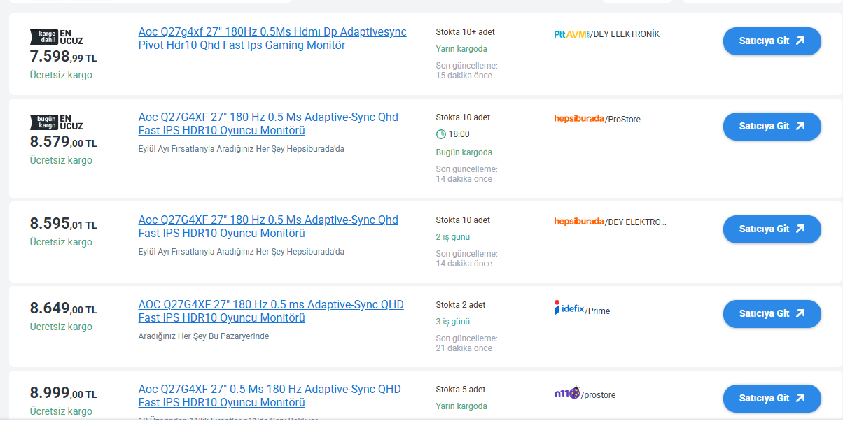Click Satıcıya Git for the idefix Prime offer
The width and height of the screenshot is (843, 421).
(x=772, y=314)
